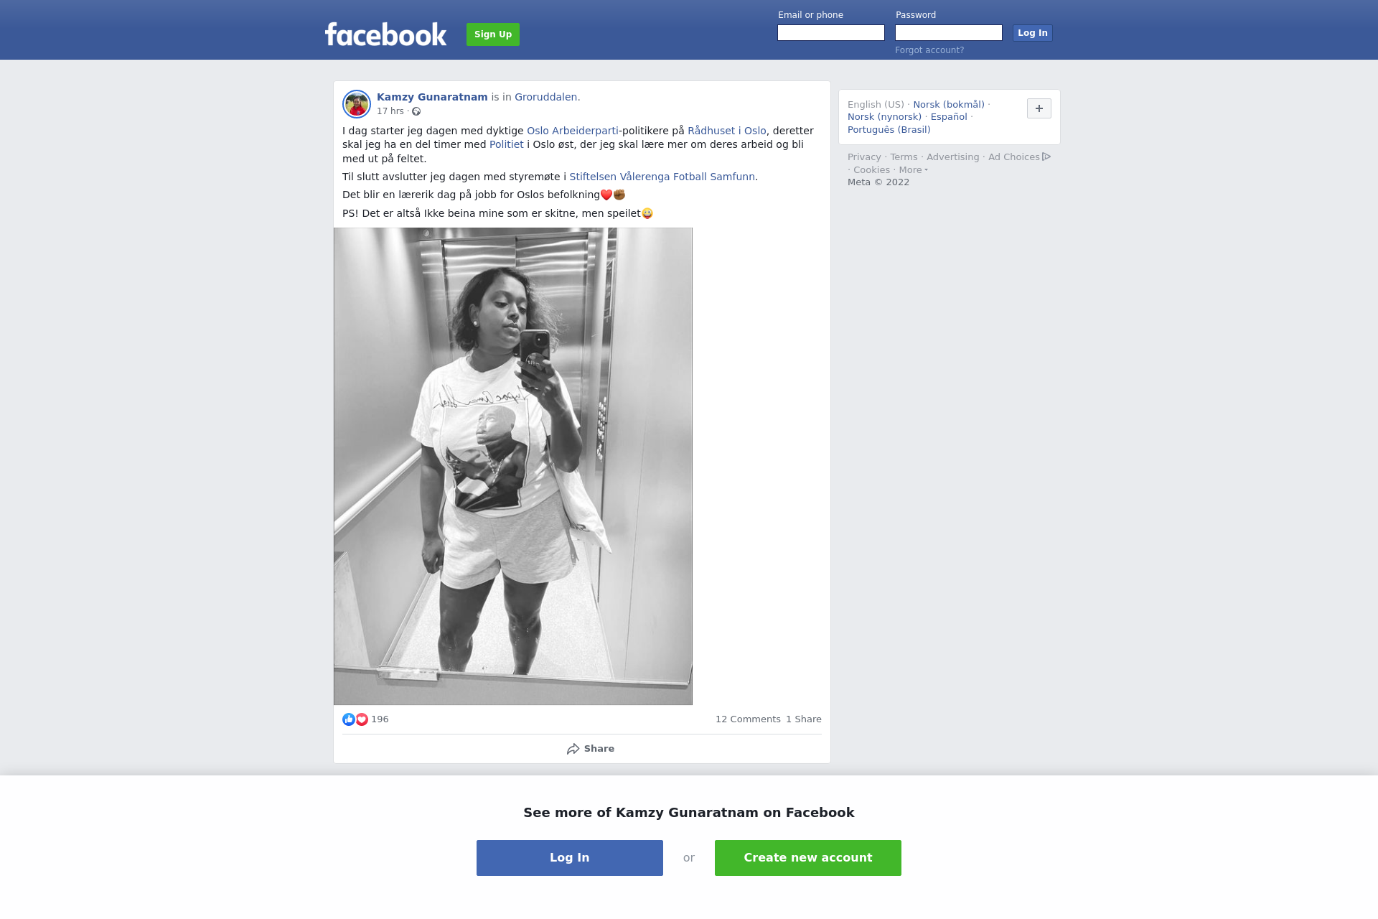This screenshot has height=919, width=1378.
Task: Click the Create new account button
Action: pyautogui.click(x=808, y=858)
